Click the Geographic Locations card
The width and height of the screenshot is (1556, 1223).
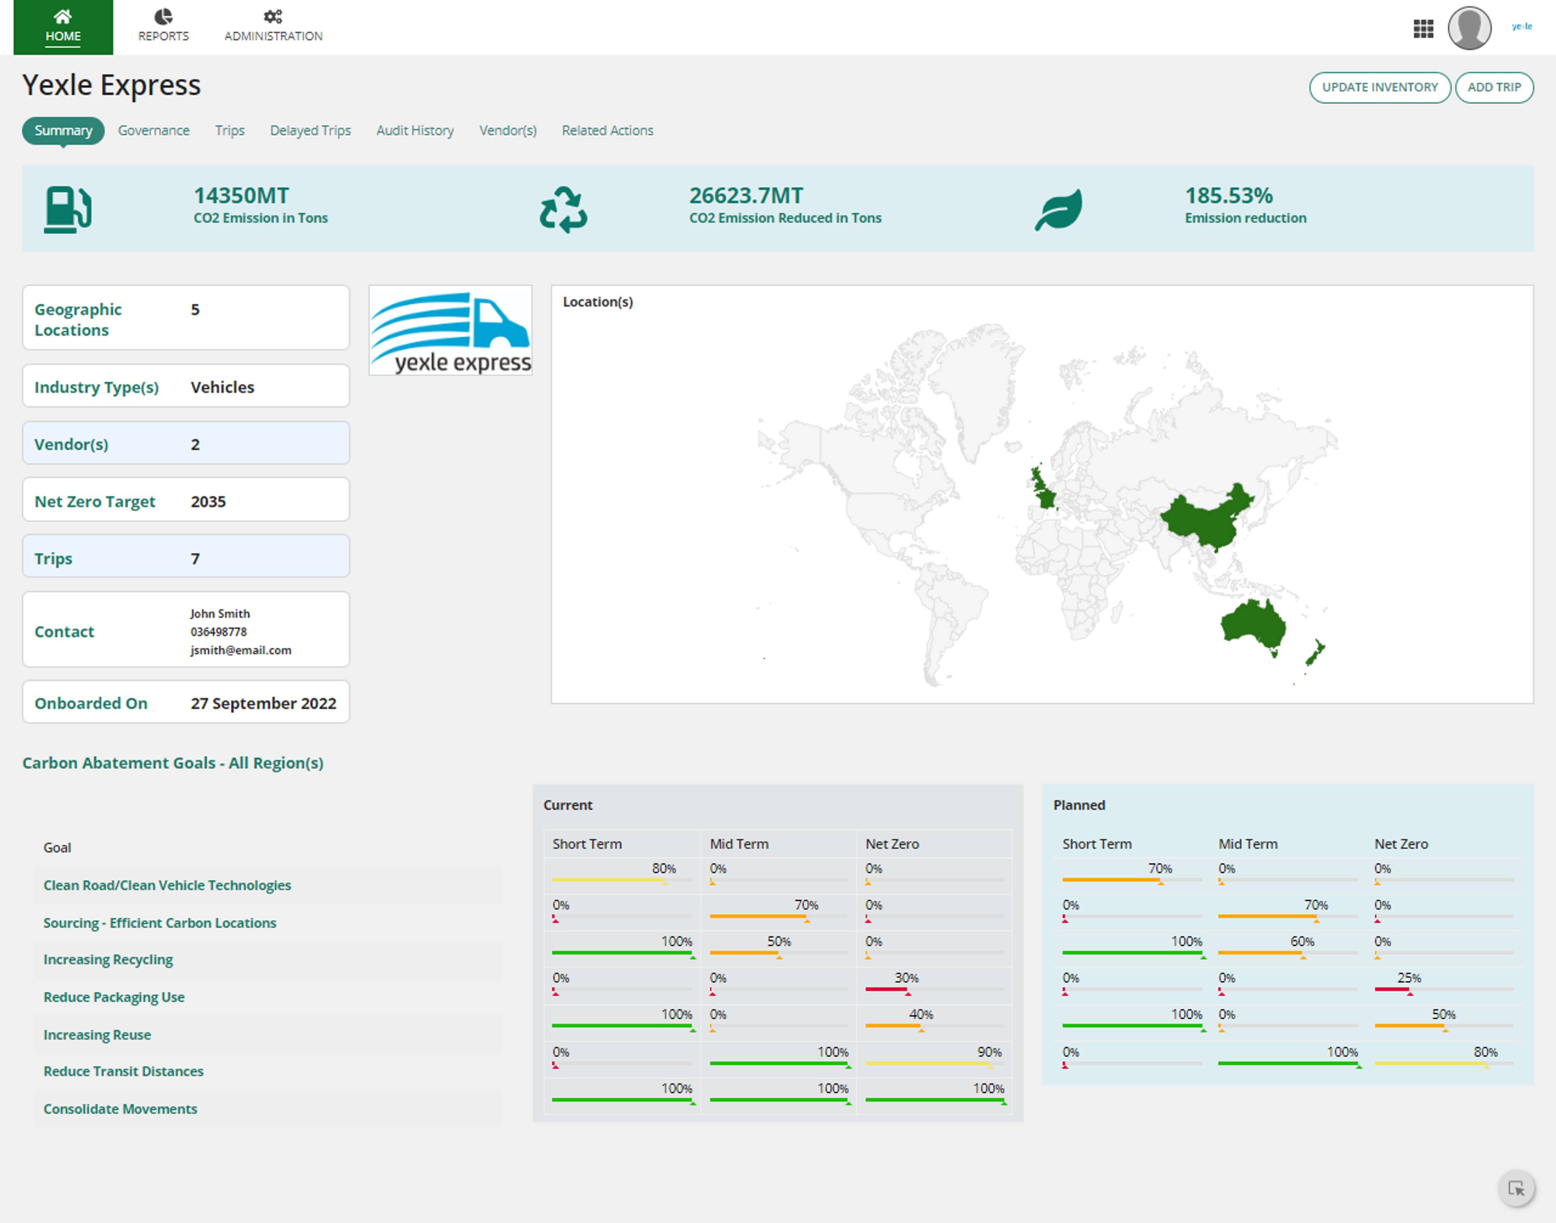186,318
